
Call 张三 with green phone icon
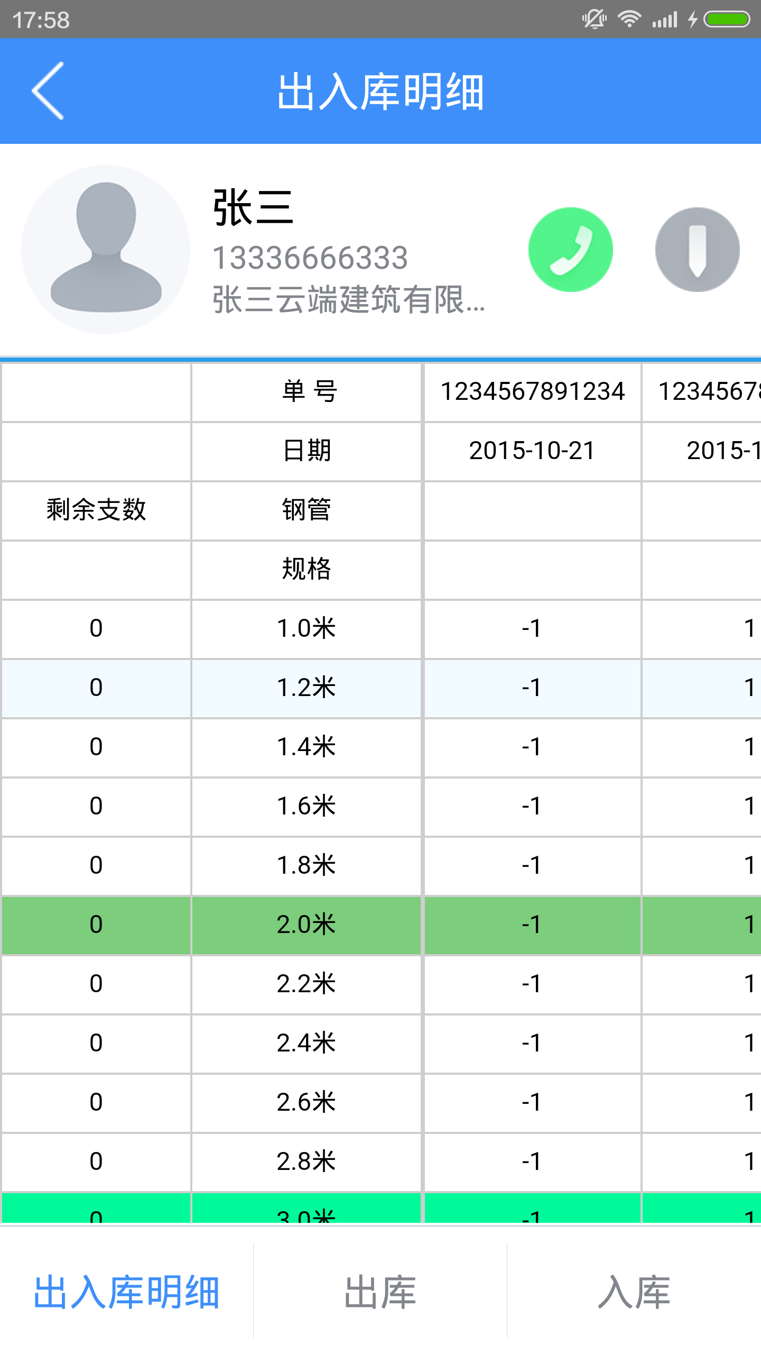(571, 250)
